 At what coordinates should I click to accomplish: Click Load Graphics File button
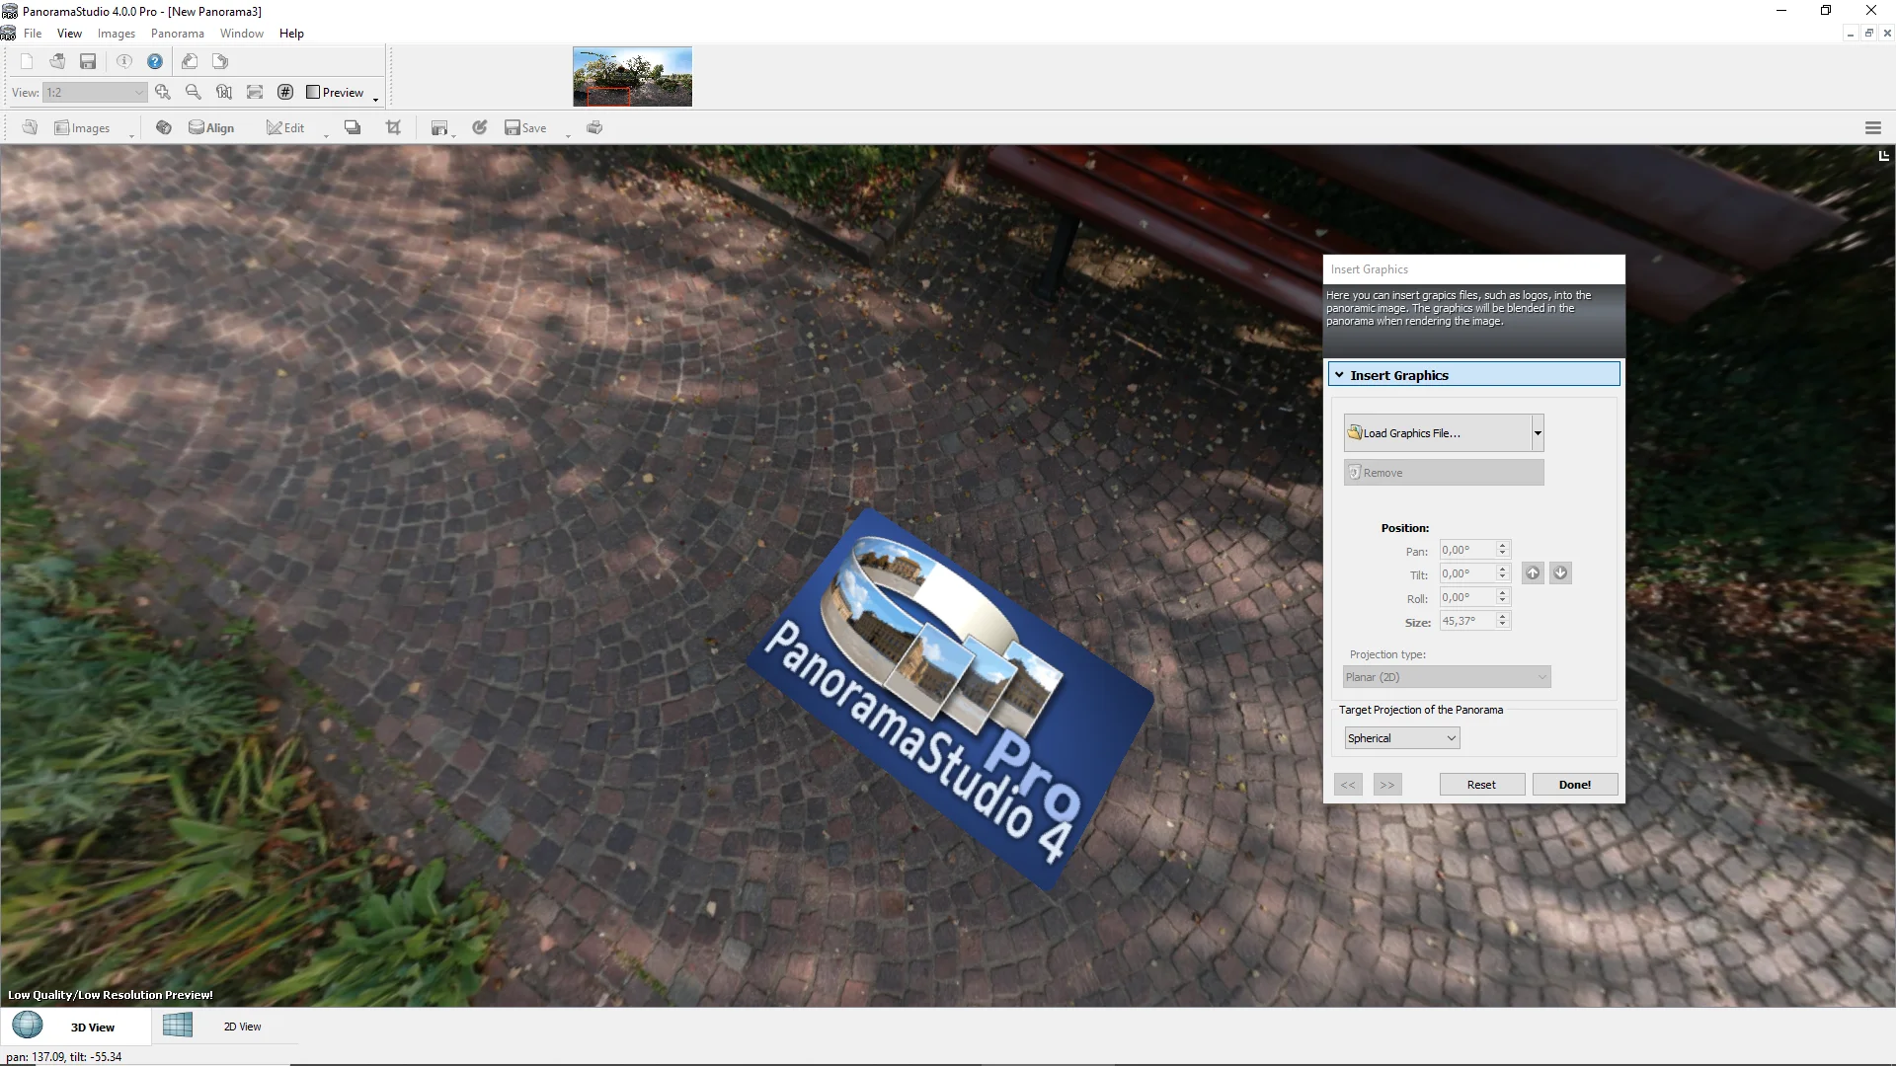1438,432
